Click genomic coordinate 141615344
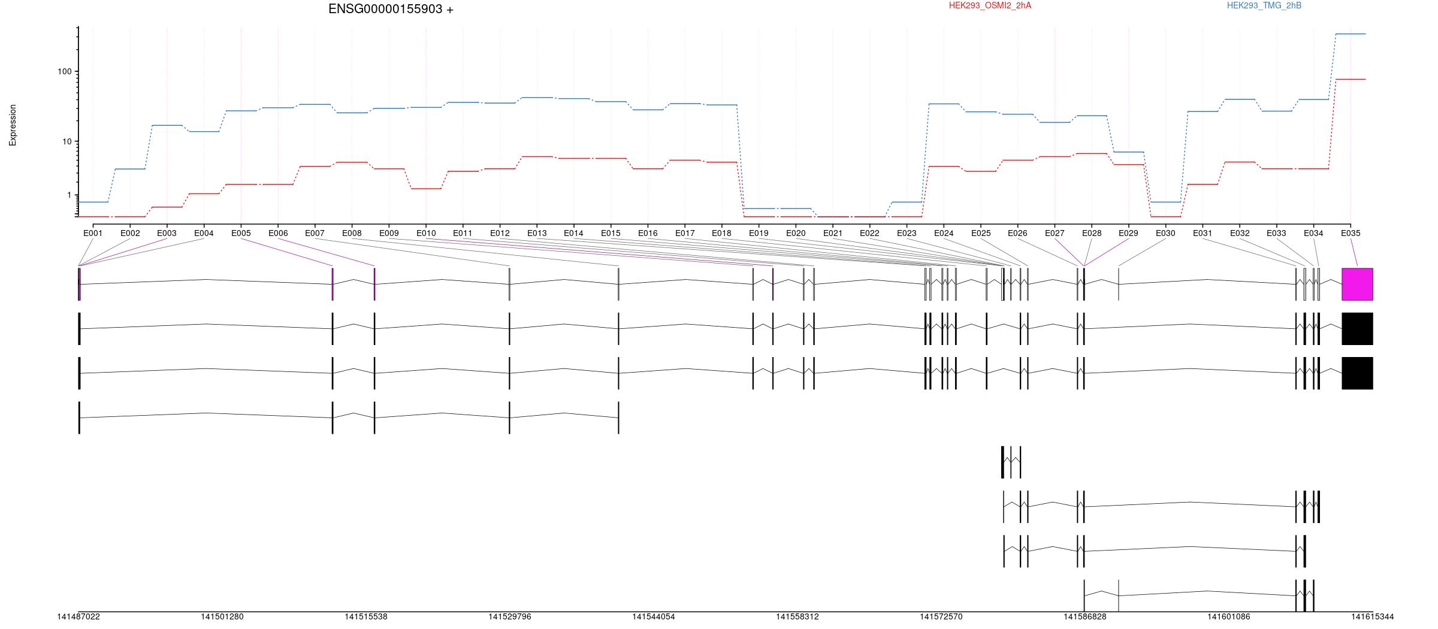The image size is (1438, 629). point(1373,616)
